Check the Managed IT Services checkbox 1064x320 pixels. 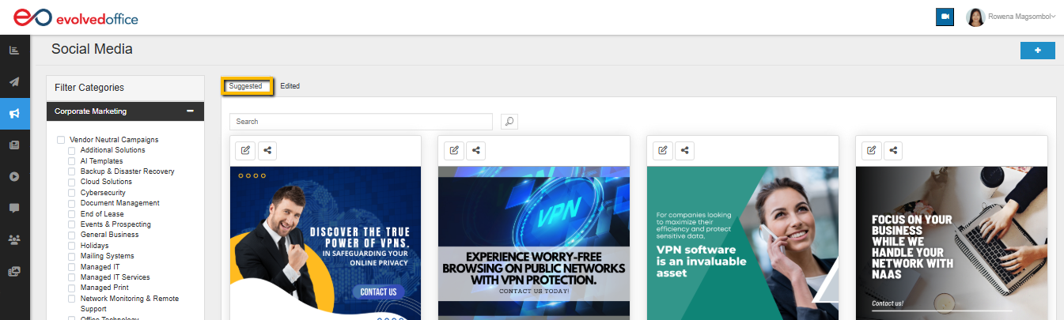coord(72,277)
